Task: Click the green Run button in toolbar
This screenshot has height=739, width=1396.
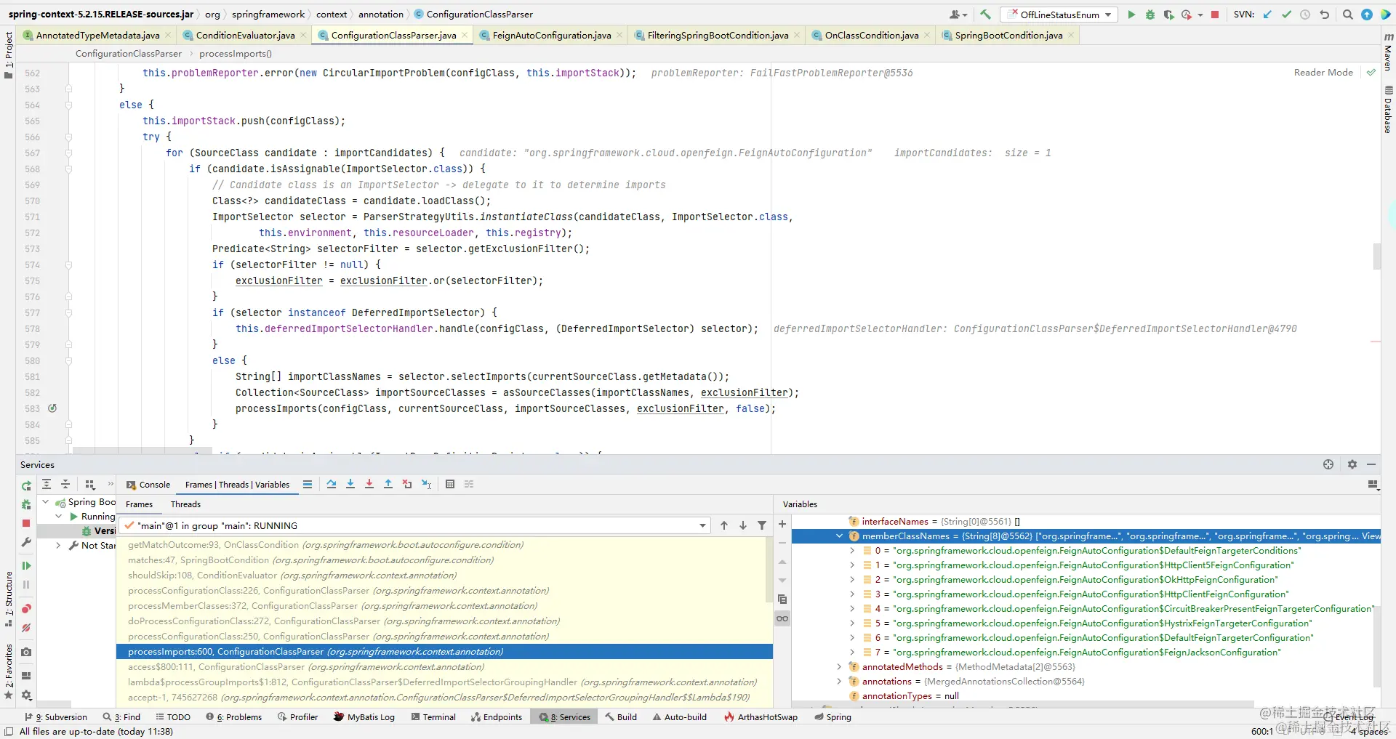Action: 1131,15
